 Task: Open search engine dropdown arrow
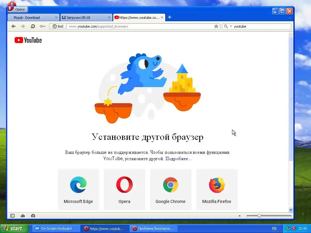[231, 26]
